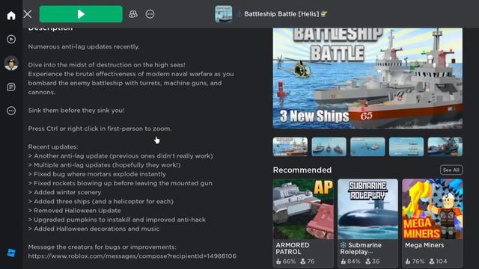Open the three-dot menu next to Play

pyautogui.click(x=150, y=14)
